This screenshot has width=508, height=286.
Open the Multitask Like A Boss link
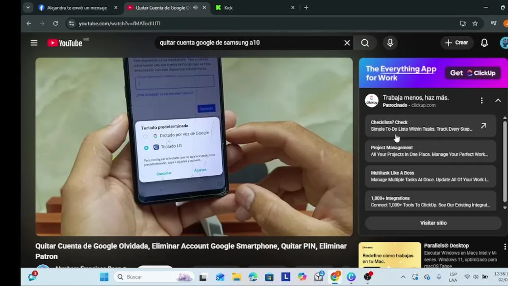click(x=431, y=176)
